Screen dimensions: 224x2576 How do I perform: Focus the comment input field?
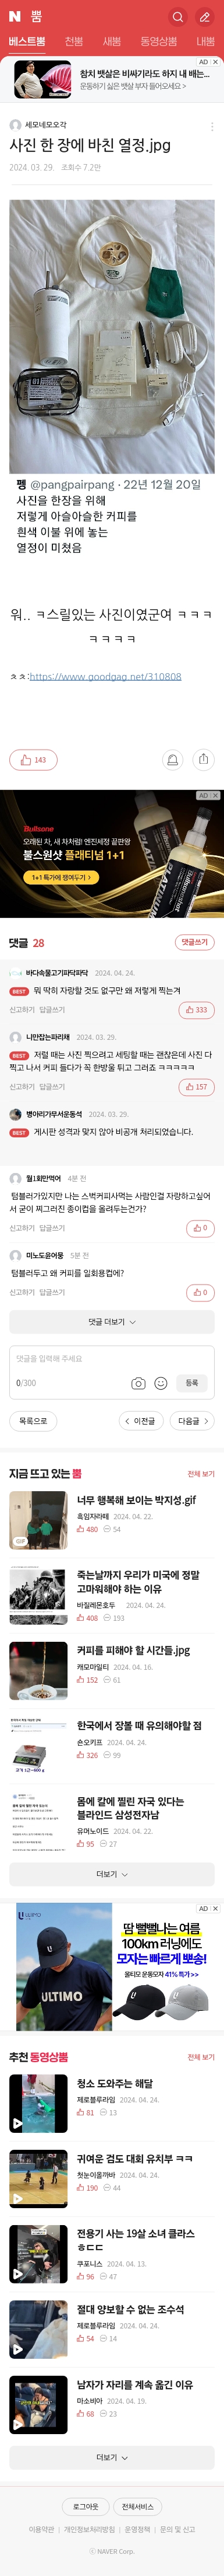point(112,1359)
